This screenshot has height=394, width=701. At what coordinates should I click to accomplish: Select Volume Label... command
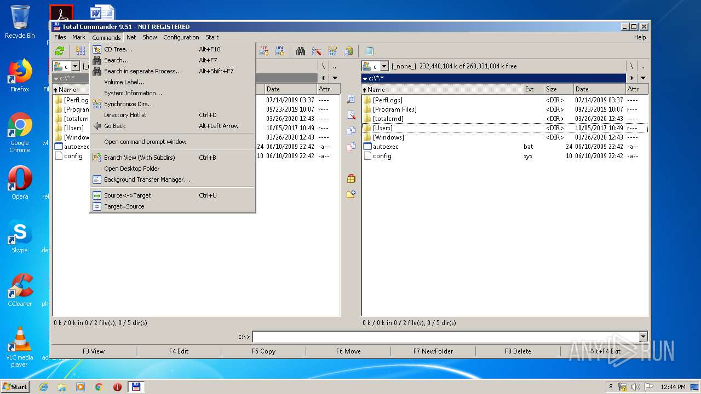[x=173, y=82]
